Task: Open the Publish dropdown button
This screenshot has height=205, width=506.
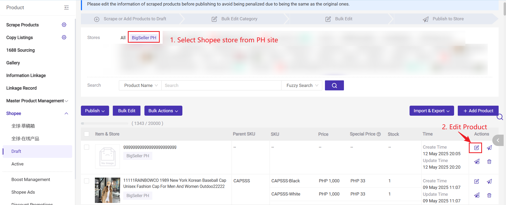Action: point(95,111)
